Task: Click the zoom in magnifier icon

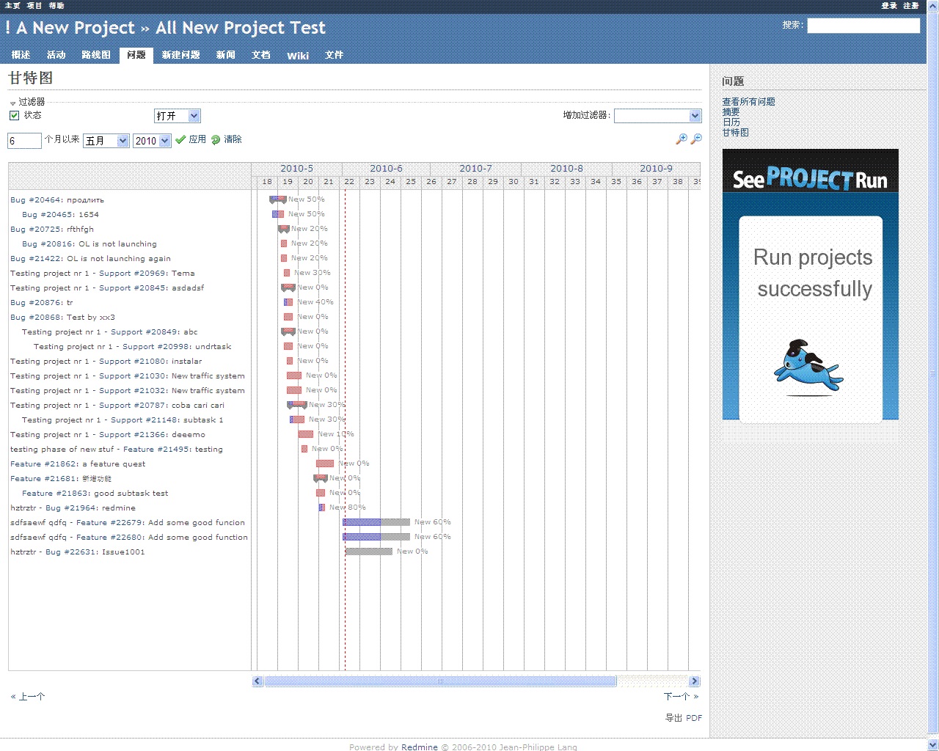Action: 681,138
